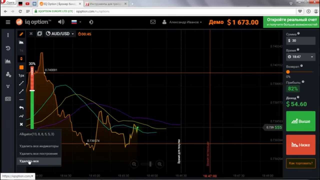320x180 pixels.
Task: Zoom in with the right magnifier
Action: 159,164
